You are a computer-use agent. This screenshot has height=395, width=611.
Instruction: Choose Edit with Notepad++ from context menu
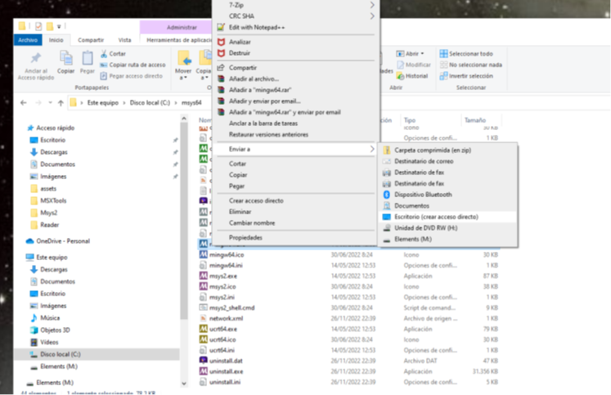click(257, 27)
